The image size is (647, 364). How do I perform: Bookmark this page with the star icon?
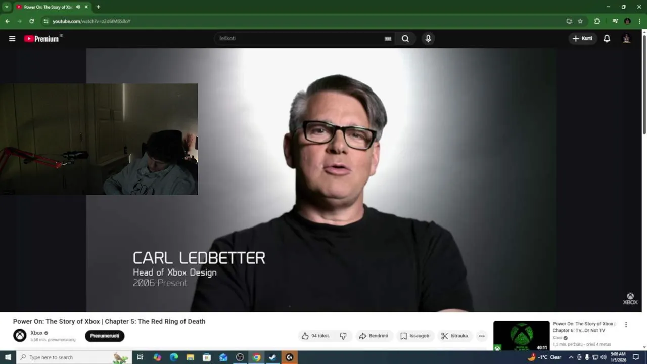580,21
